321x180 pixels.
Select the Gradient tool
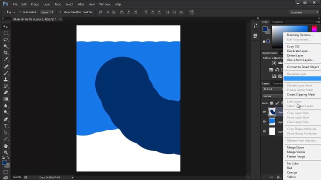(x=6, y=99)
